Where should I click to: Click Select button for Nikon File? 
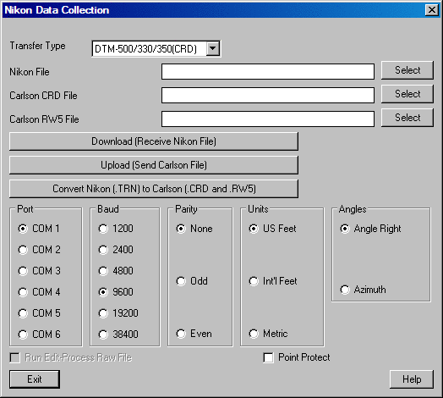pyautogui.click(x=407, y=70)
